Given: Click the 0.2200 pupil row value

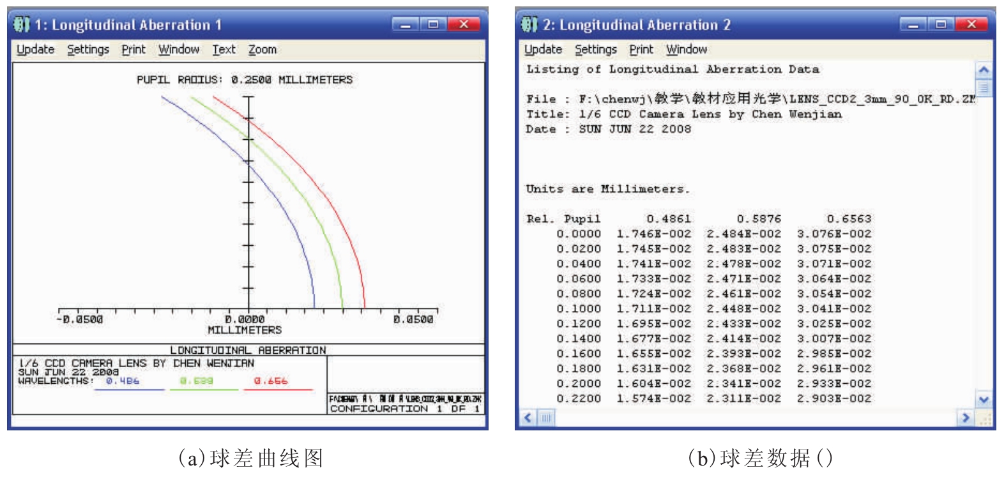Looking at the screenshot, I should coord(579,398).
